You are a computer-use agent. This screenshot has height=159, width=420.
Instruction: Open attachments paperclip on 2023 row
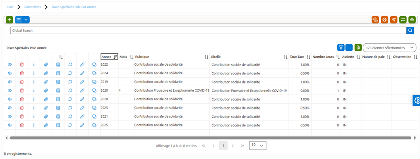(x=46, y=108)
